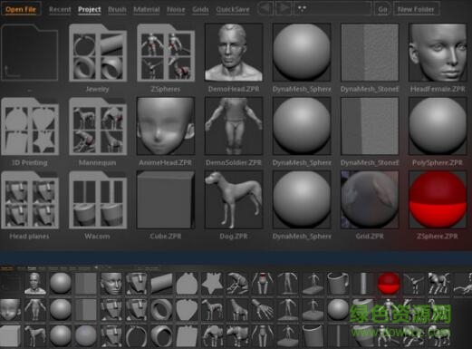Click the DemoHead.ZPR file name
Image resolution: width=472 pixels, height=349 pixels.
[x=234, y=90]
